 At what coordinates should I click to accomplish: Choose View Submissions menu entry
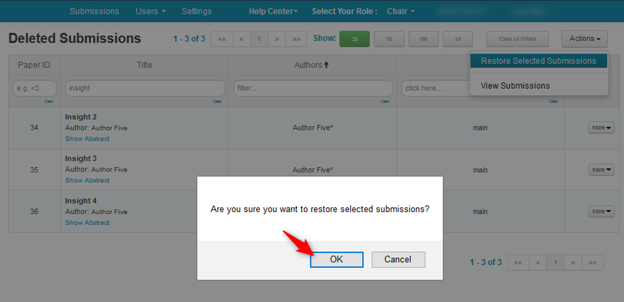tap(515, 86)
